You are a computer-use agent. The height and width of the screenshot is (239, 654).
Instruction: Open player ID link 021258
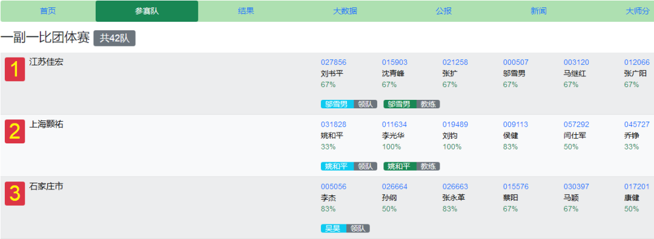pos(455,62)
